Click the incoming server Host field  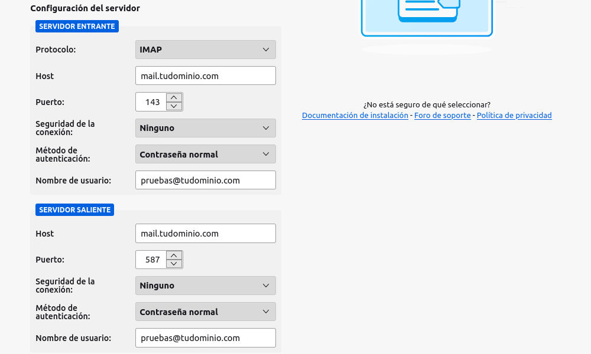point(205,76)
